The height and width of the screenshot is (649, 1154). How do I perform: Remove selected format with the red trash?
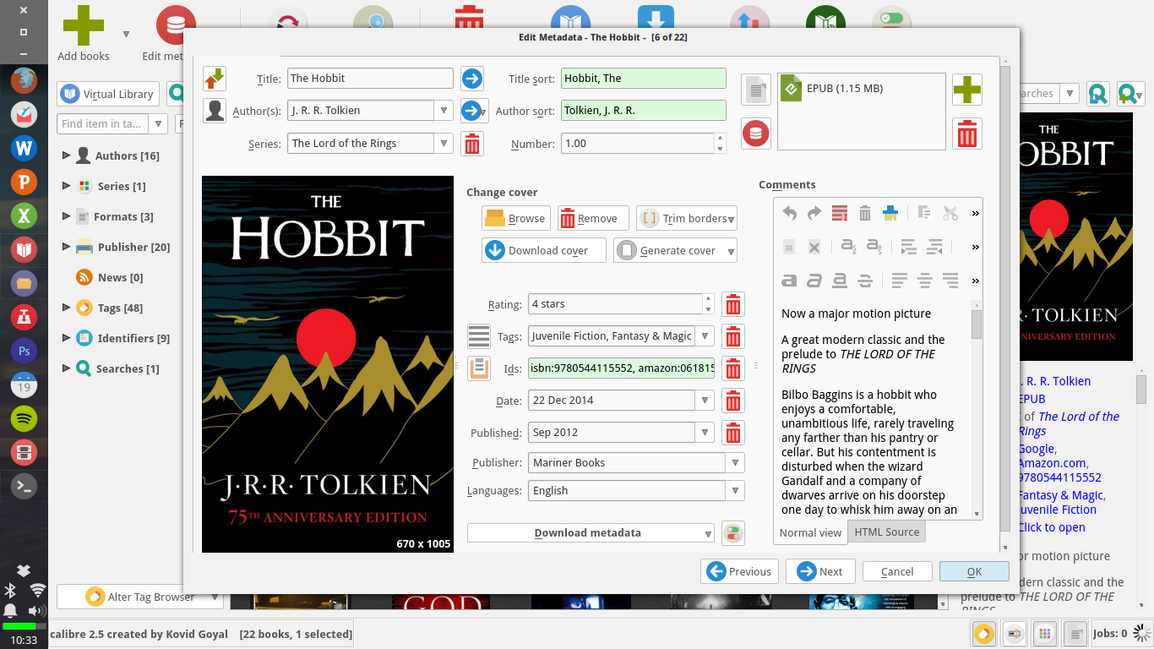(967, 134)
